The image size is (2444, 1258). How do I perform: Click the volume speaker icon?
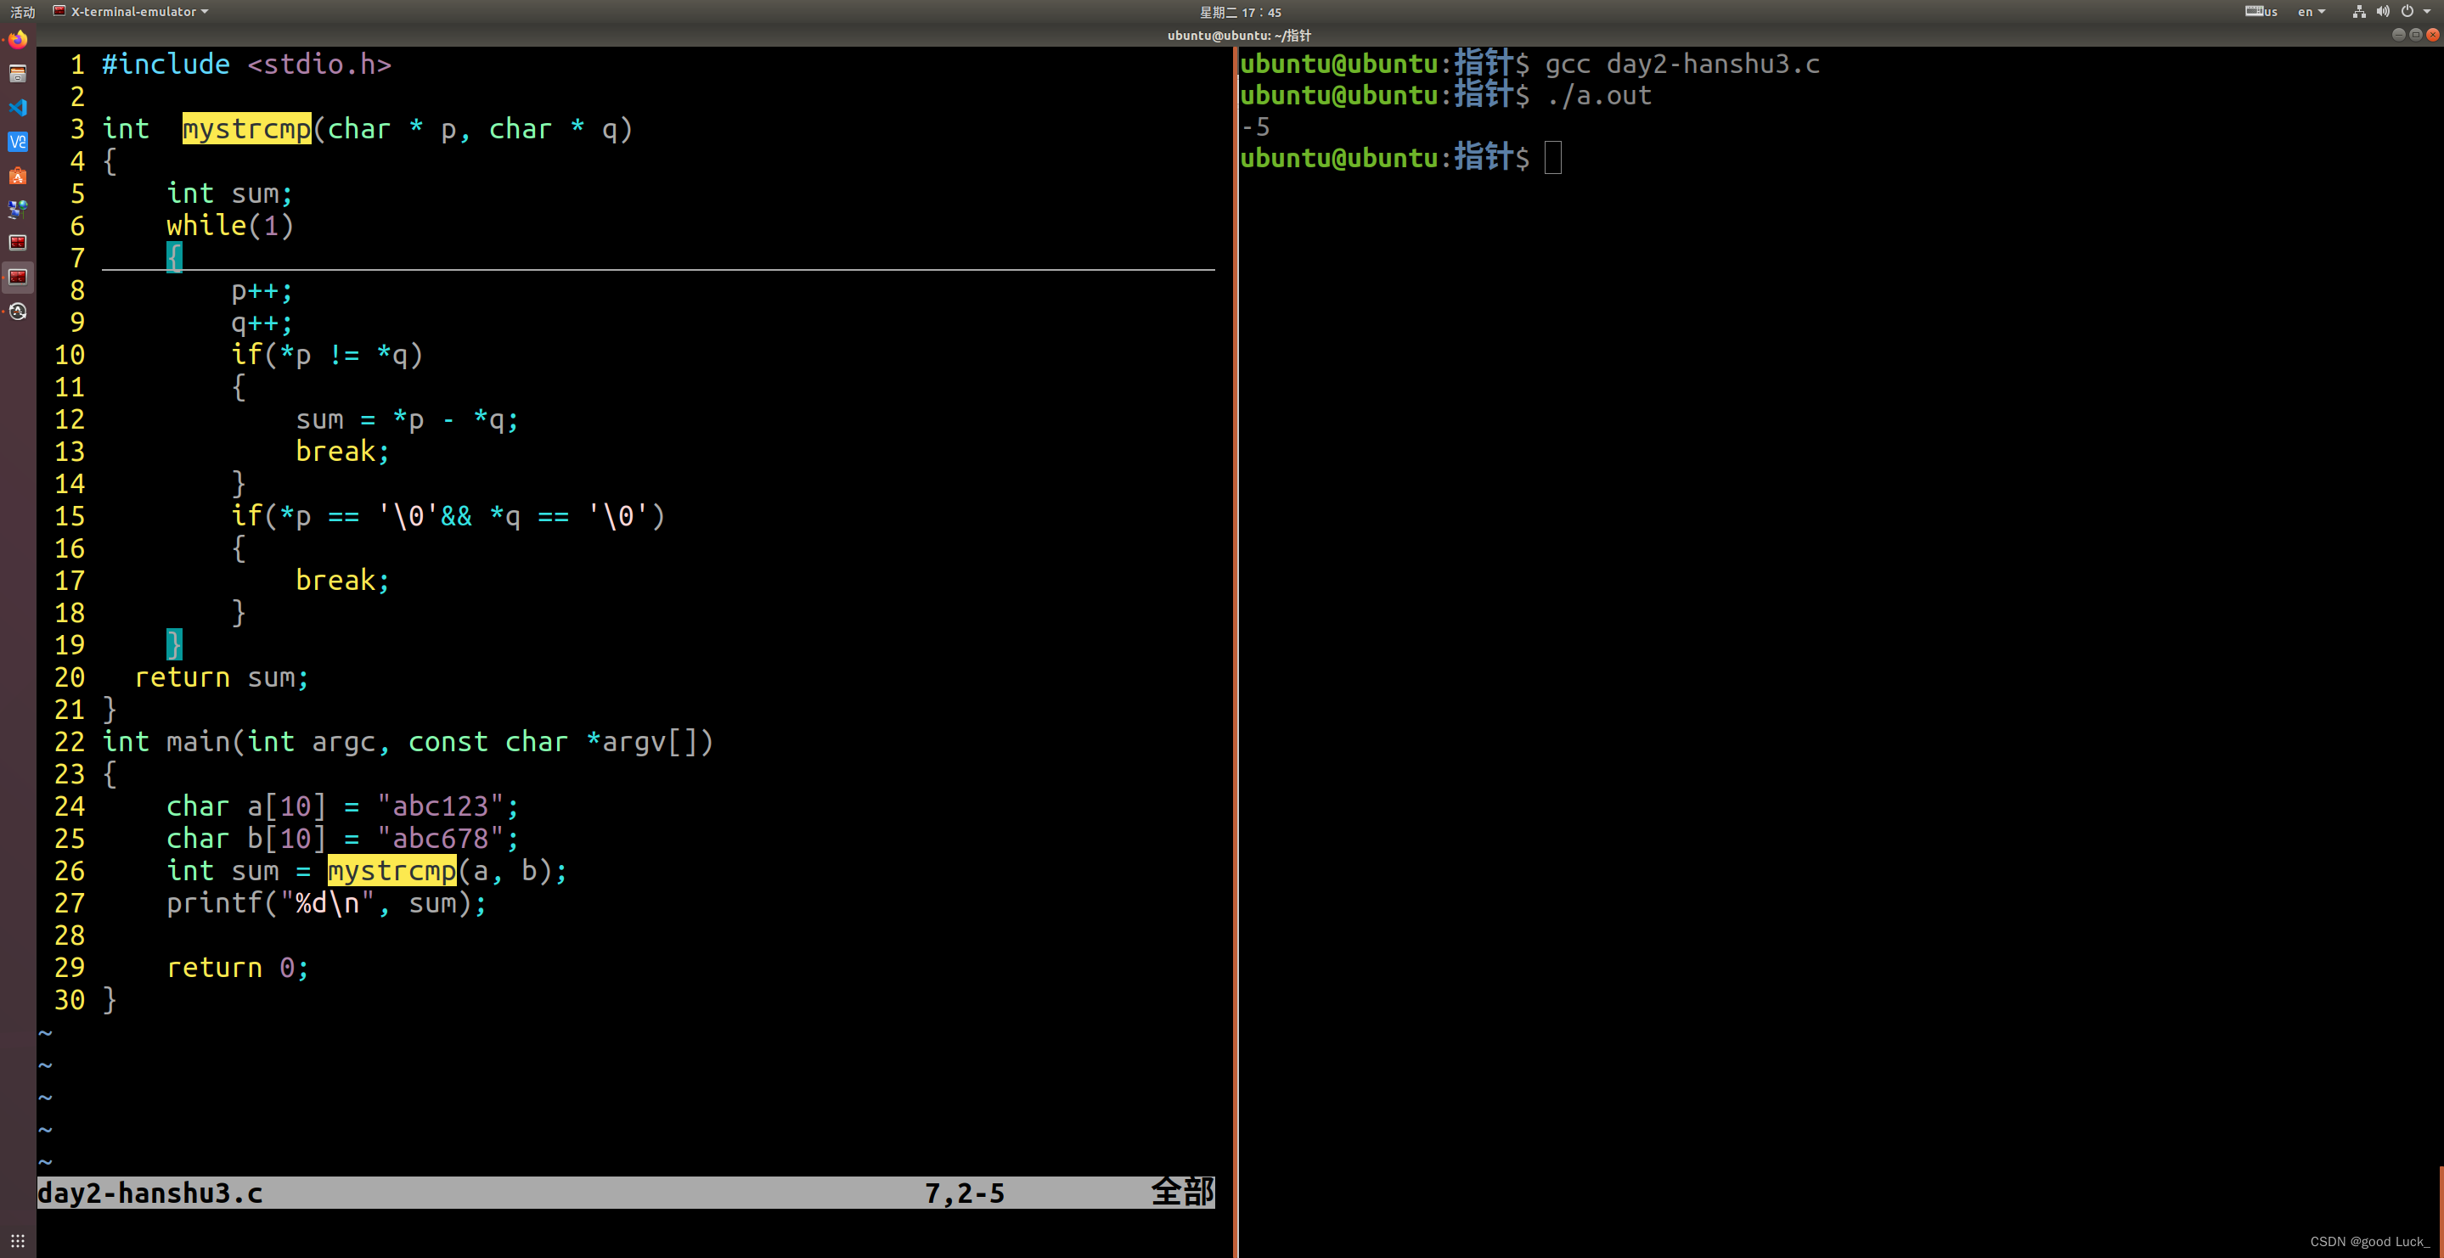pyautogui.click(x=2382, y=11)
